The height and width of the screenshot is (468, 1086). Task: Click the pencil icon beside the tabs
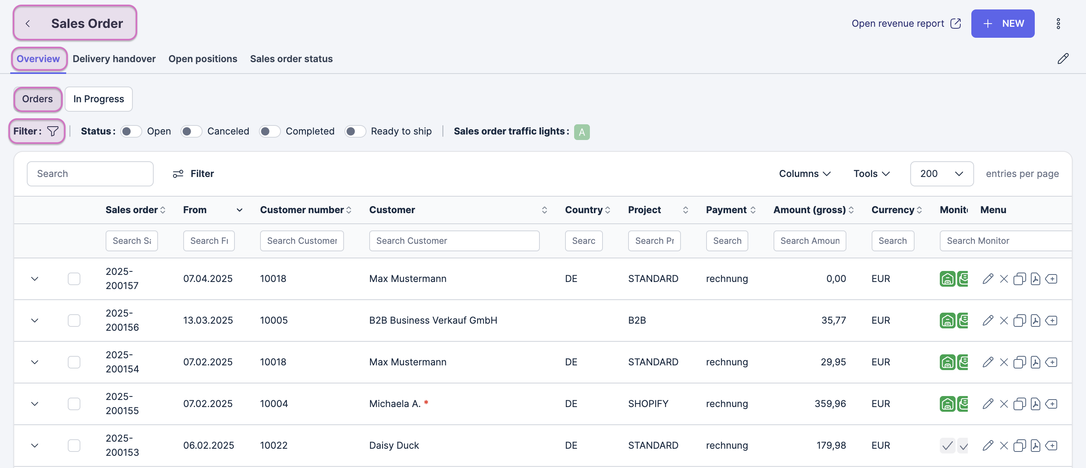point(1063,59)
